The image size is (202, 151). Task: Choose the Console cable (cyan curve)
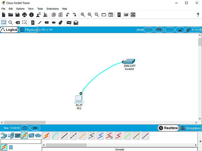[55, 136]
